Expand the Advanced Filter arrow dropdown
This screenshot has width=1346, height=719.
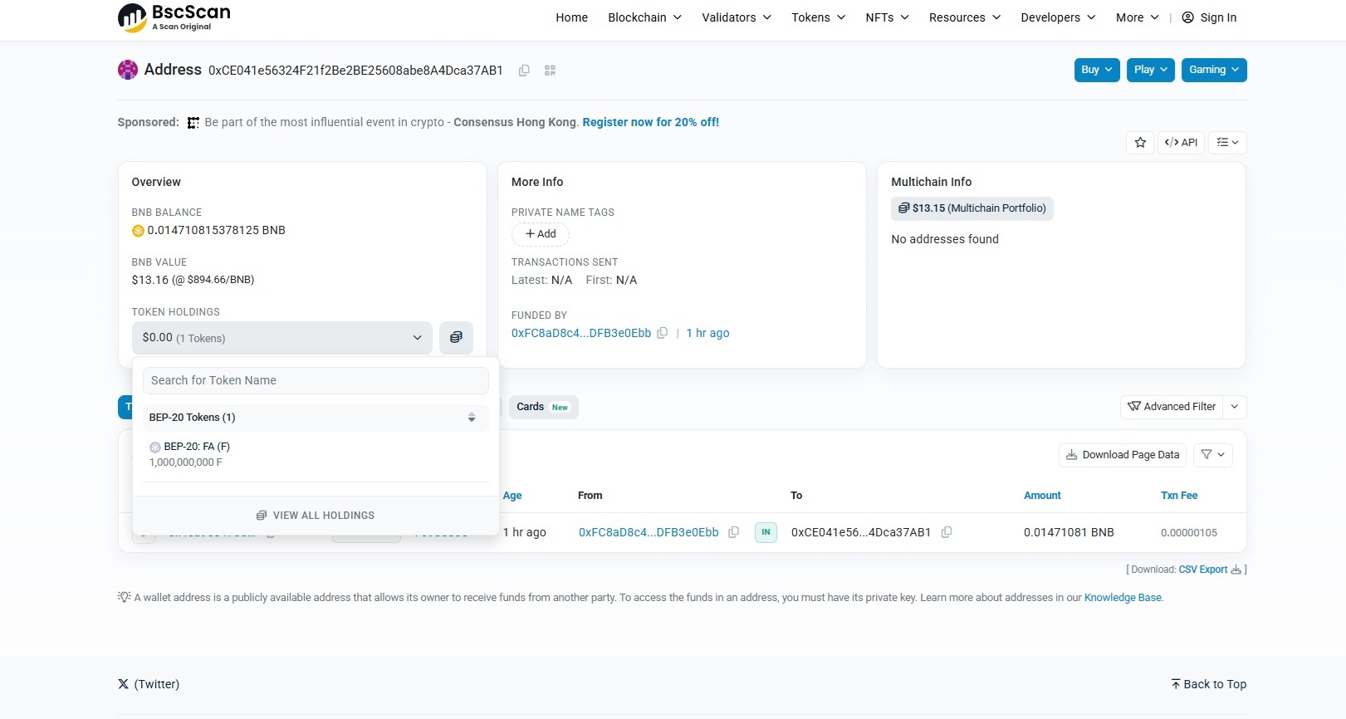click(x=1235, y=407)
